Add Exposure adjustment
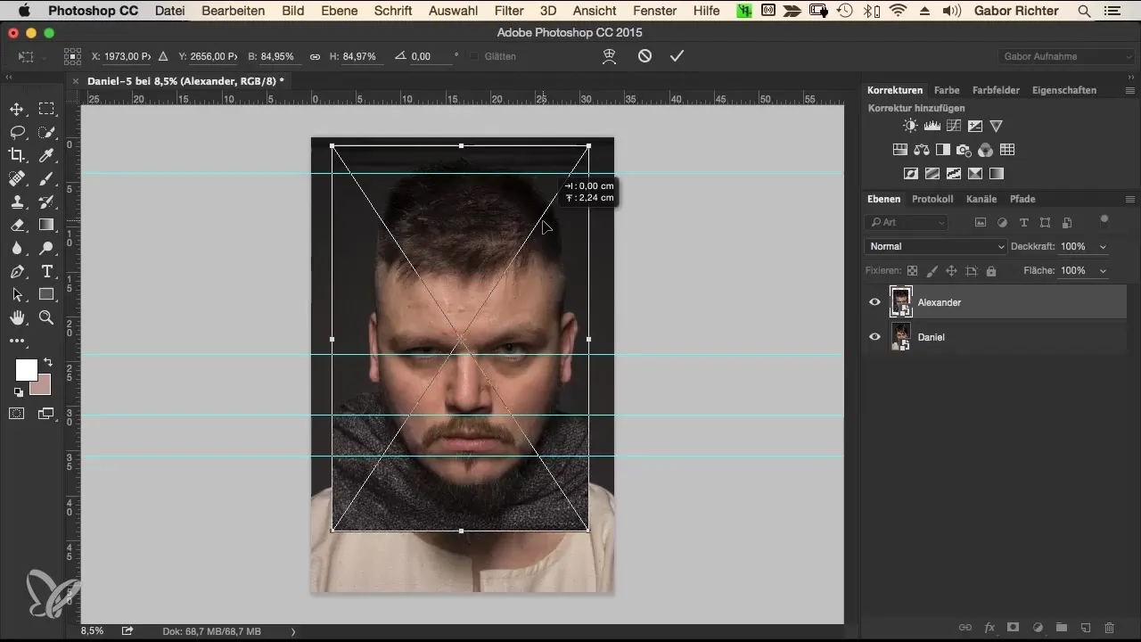Screen dimensions: 1141x642 [975, 126]
